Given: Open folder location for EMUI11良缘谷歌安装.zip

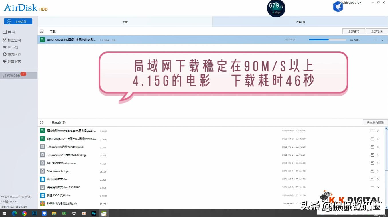Looking at the screenshot, I should click(x=372, y=203).
